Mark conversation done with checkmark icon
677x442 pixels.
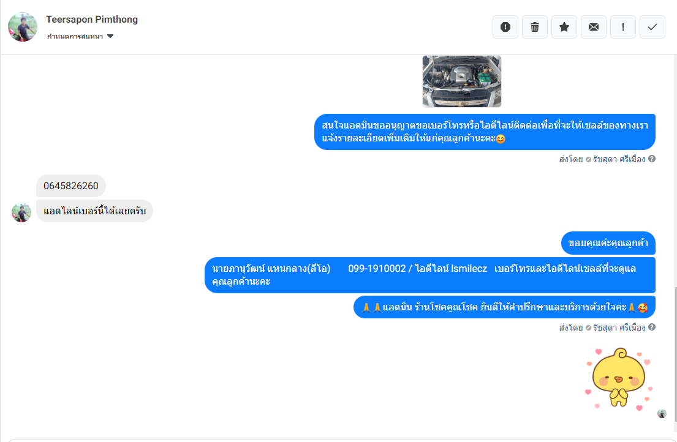pos(652,27)
